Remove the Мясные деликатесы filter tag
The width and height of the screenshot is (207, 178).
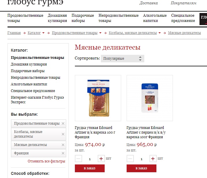63,145
